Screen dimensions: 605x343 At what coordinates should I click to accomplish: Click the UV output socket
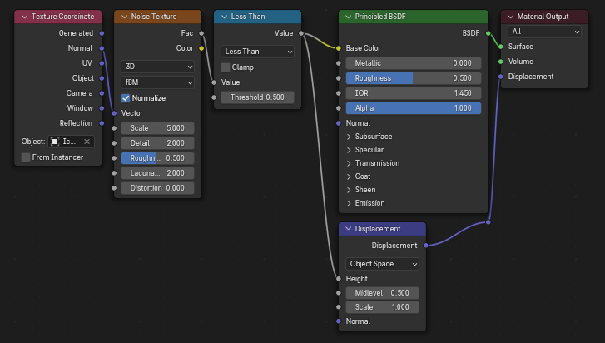coord(102,63)
